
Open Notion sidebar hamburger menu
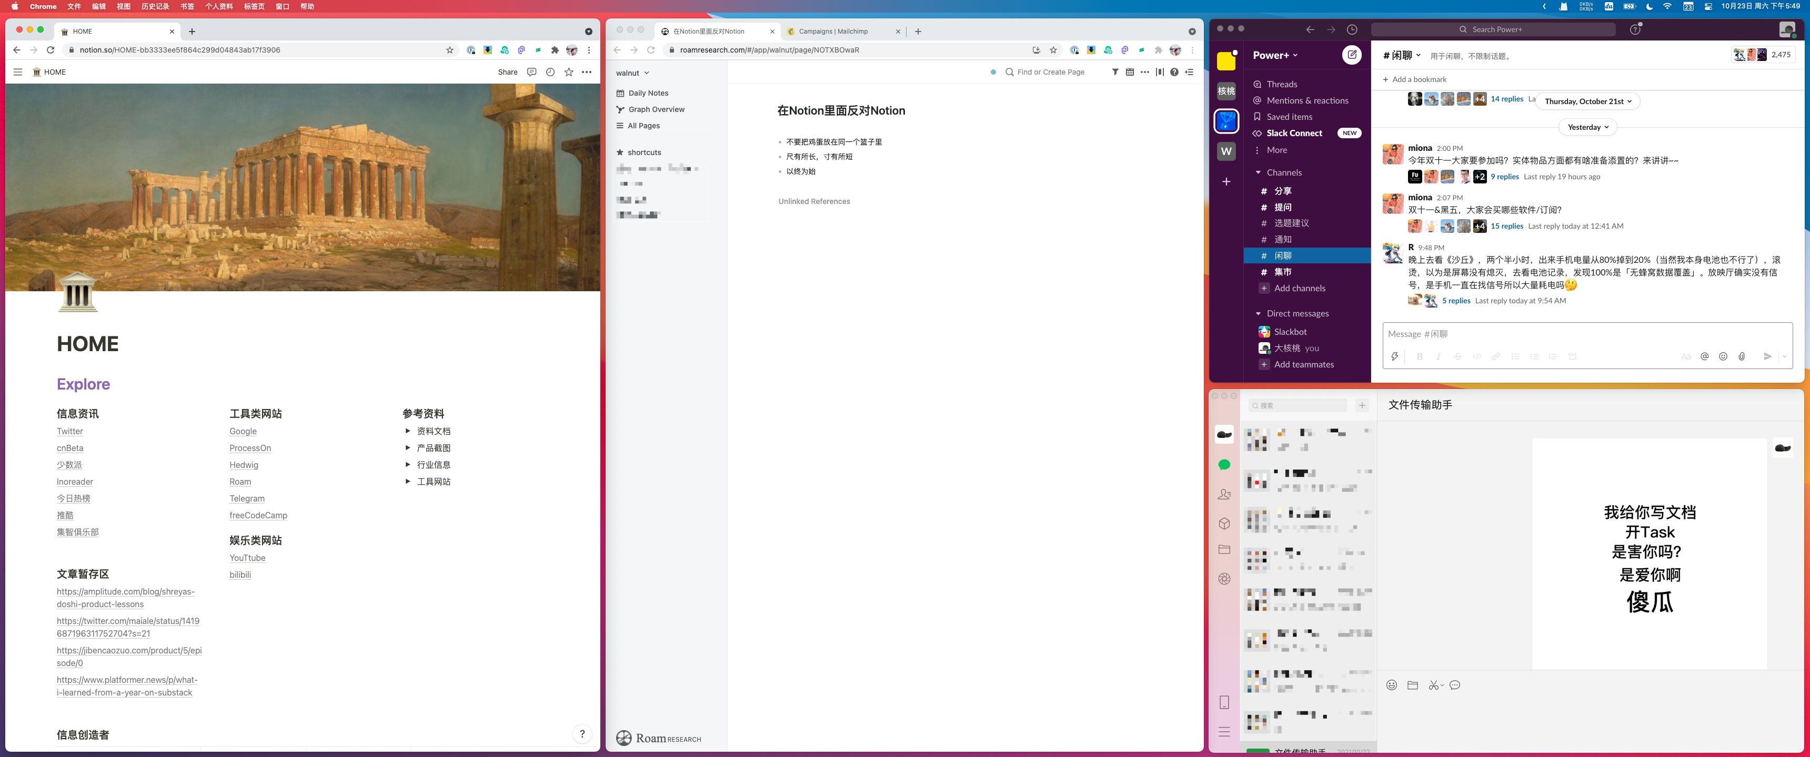(17, 71)
